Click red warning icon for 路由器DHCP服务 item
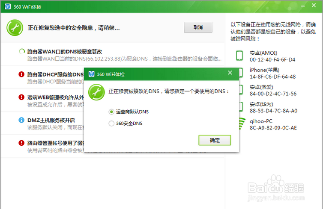Viewport: 323px width, 209px height. tap(21, 74)
